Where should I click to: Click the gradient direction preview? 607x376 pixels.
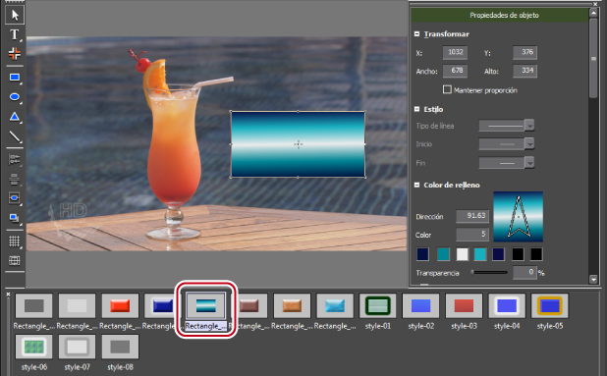pos(518,217)
